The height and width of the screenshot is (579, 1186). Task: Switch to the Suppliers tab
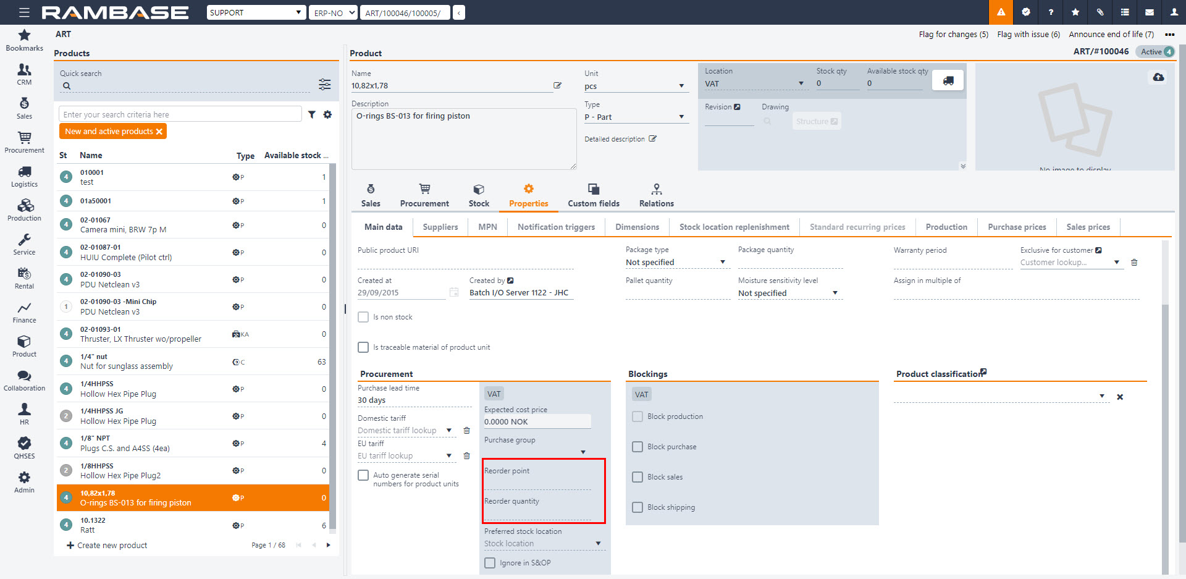[440, 227]
